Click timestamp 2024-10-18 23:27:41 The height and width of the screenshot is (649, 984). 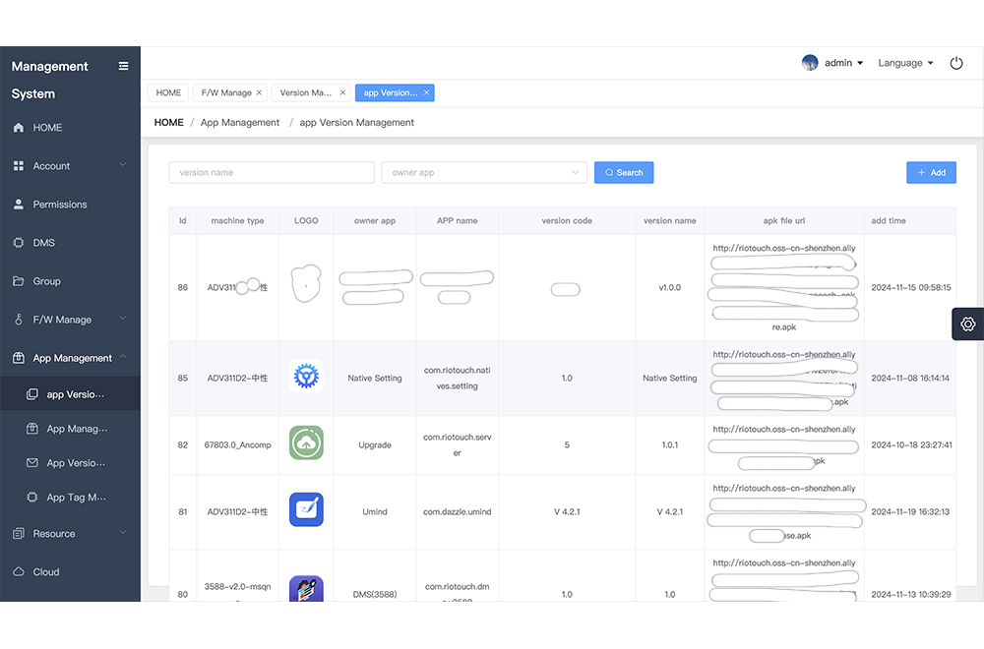(x=911, y=444)
